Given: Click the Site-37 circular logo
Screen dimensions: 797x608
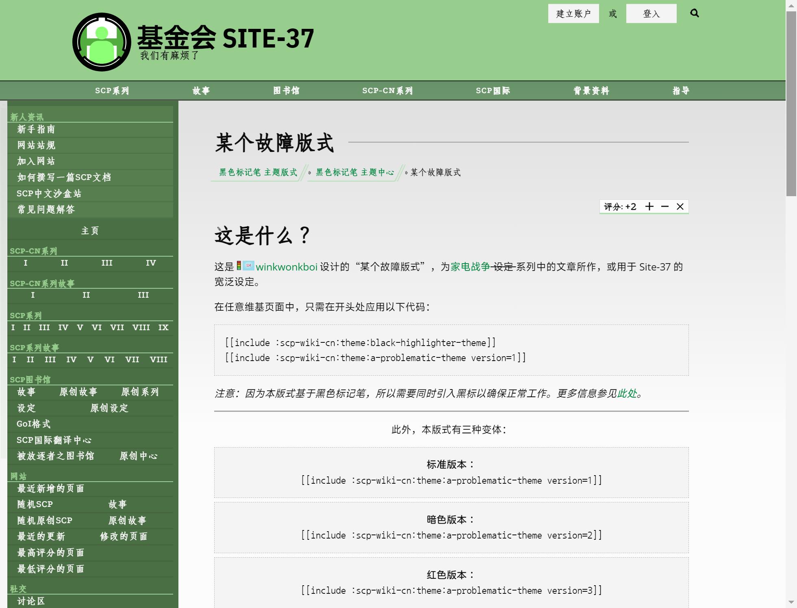Looking at the screenshot, I should click(x=102, y=42).
